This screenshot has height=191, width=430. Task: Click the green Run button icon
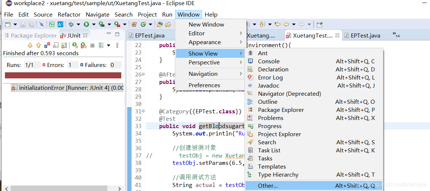[x=86, y=24]
